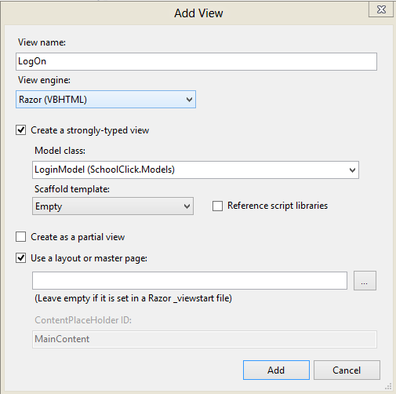Click the Empty template chevron arrow
This screenshot has width=396, height=394.
[x=187, y=206]
